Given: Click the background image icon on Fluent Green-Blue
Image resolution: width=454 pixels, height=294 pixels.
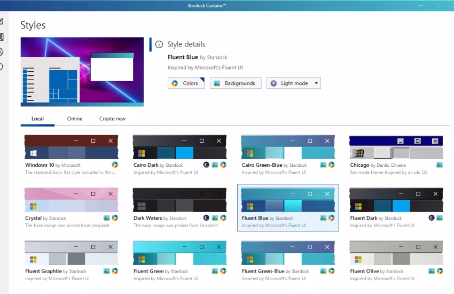Looking at the screenshot, I should (323, 271).
